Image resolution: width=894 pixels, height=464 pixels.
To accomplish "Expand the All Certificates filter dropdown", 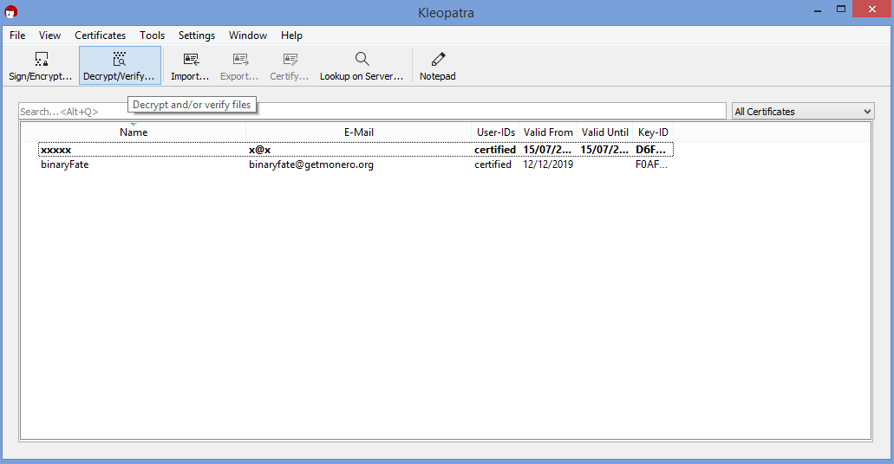I will click(802, 112).
